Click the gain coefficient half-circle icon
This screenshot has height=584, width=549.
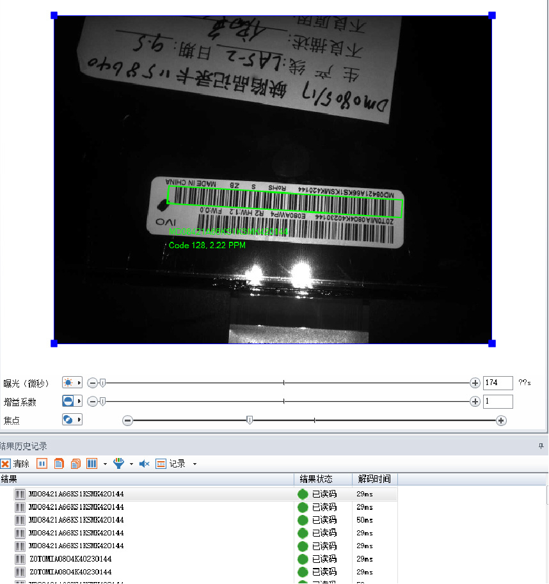pos(68,401)
